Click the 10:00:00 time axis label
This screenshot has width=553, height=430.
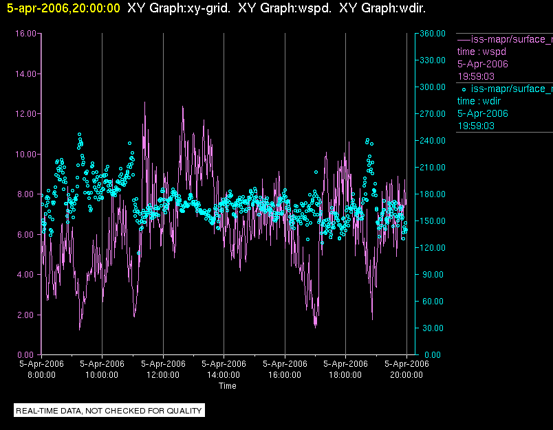click(102, 375)
